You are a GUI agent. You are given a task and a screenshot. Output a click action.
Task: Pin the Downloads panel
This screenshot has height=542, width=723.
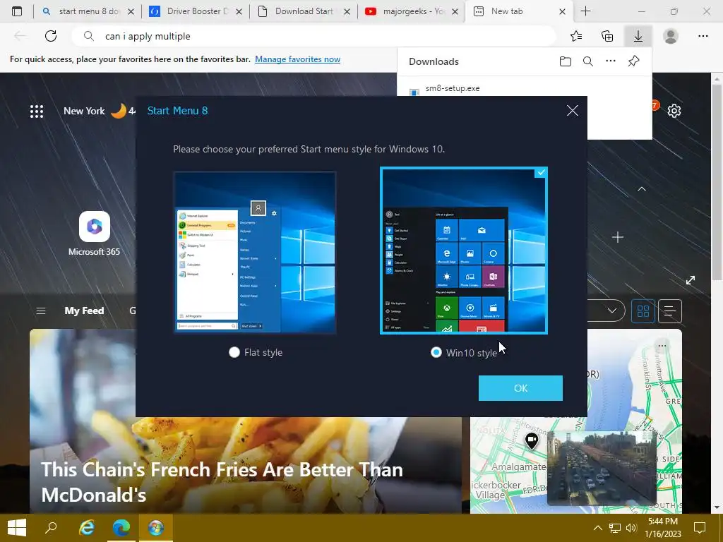tap(633, 61)
